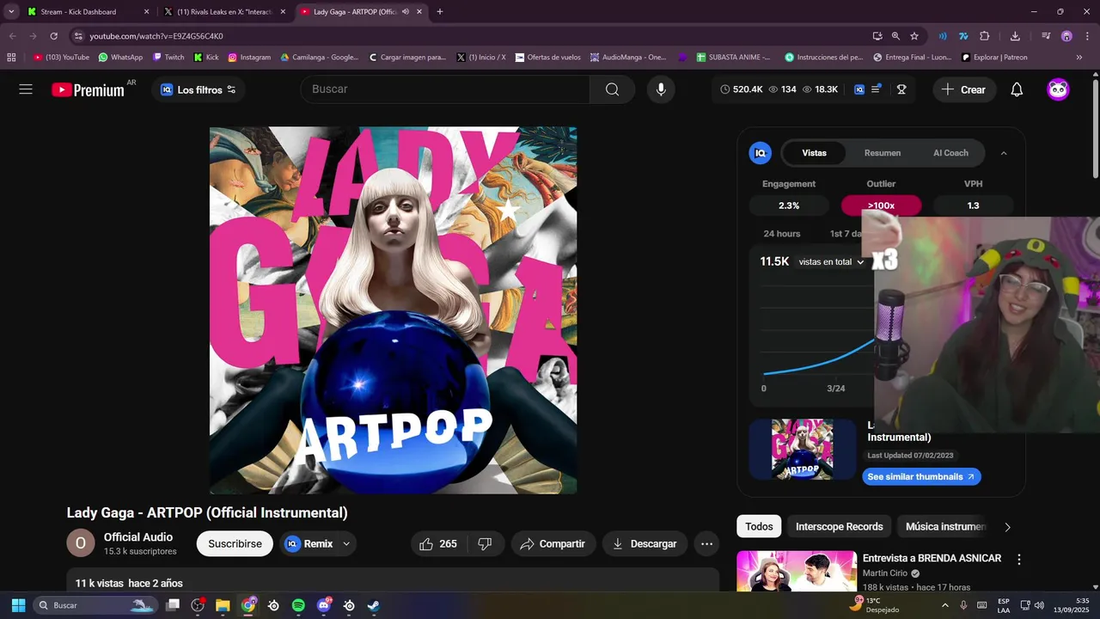Like the video with 265 likes
This screenshot has width=1100, height=619.
[437, 543]
